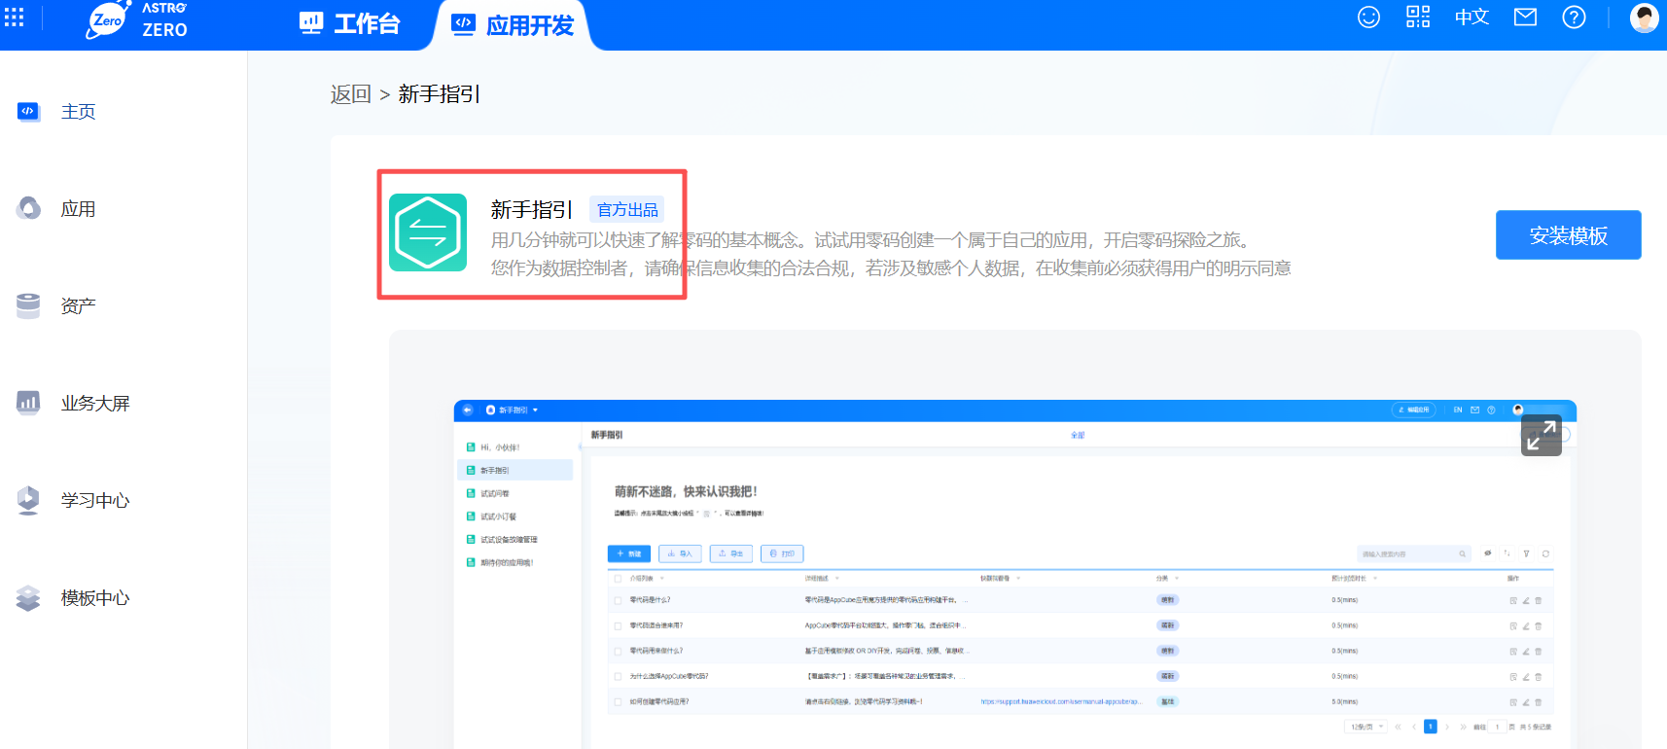The height and width of the screenshot is (749, 1667).
Task: Open the template preview screenshot
Action: point(1014,574)
